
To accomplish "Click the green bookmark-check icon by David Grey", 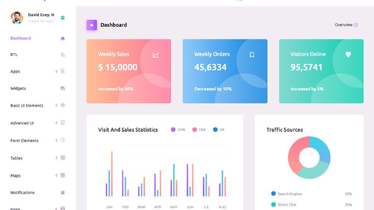I will click(63, 18).
